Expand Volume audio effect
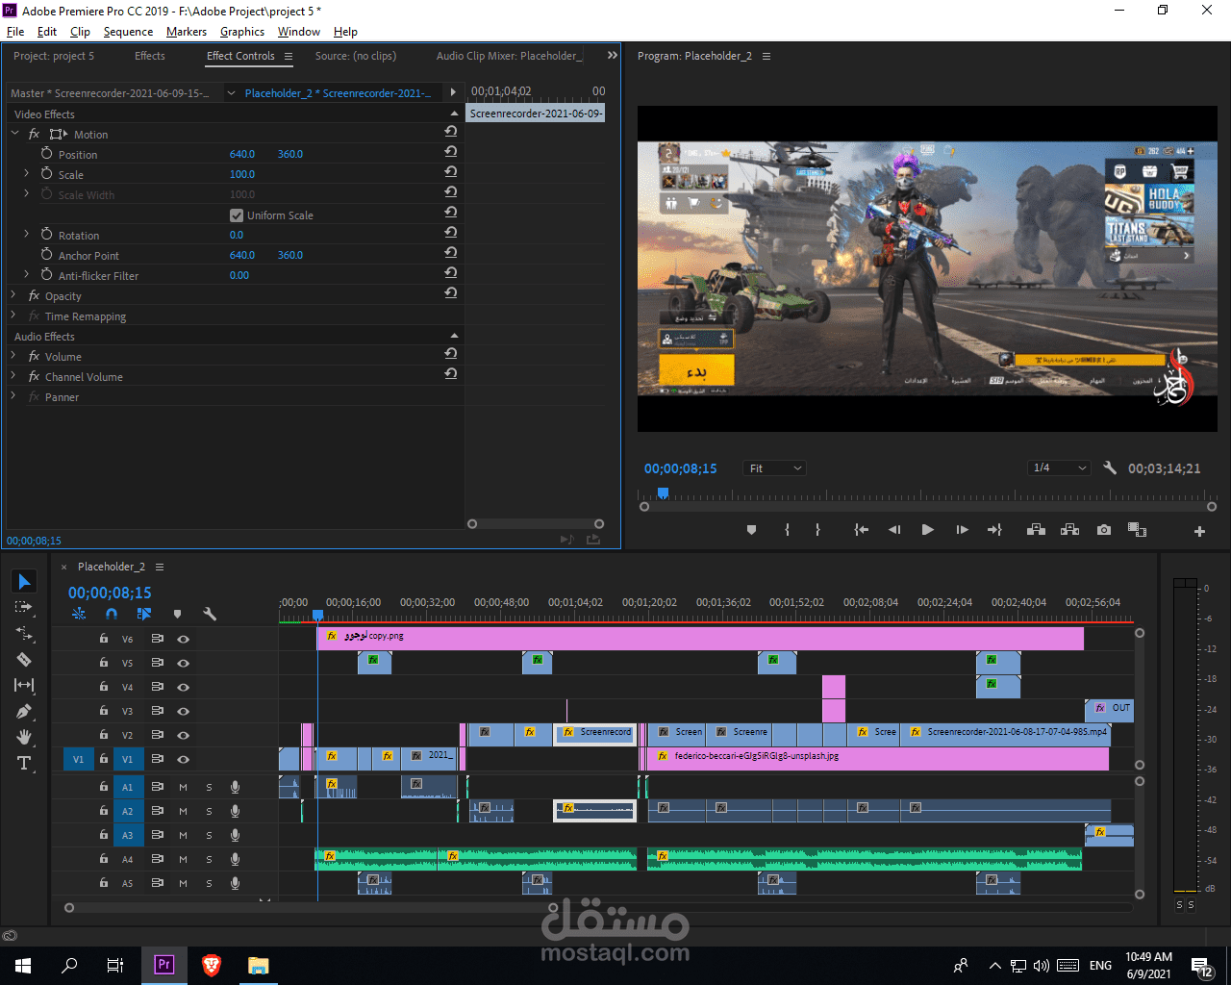Viewport: 1231px width, 985px height. point(13,356)
